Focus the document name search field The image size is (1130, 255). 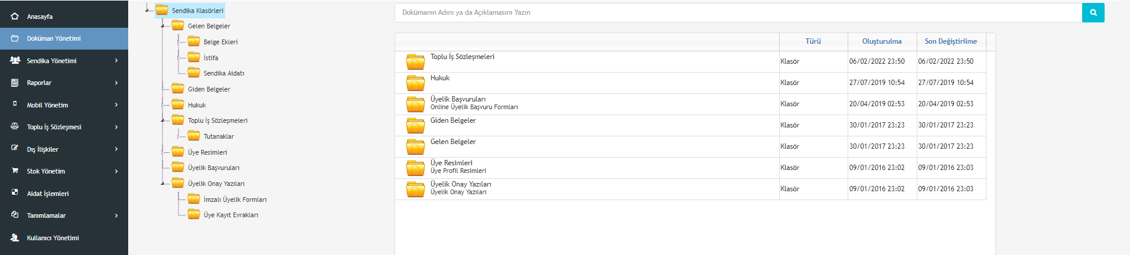click(x=738, y=12)
